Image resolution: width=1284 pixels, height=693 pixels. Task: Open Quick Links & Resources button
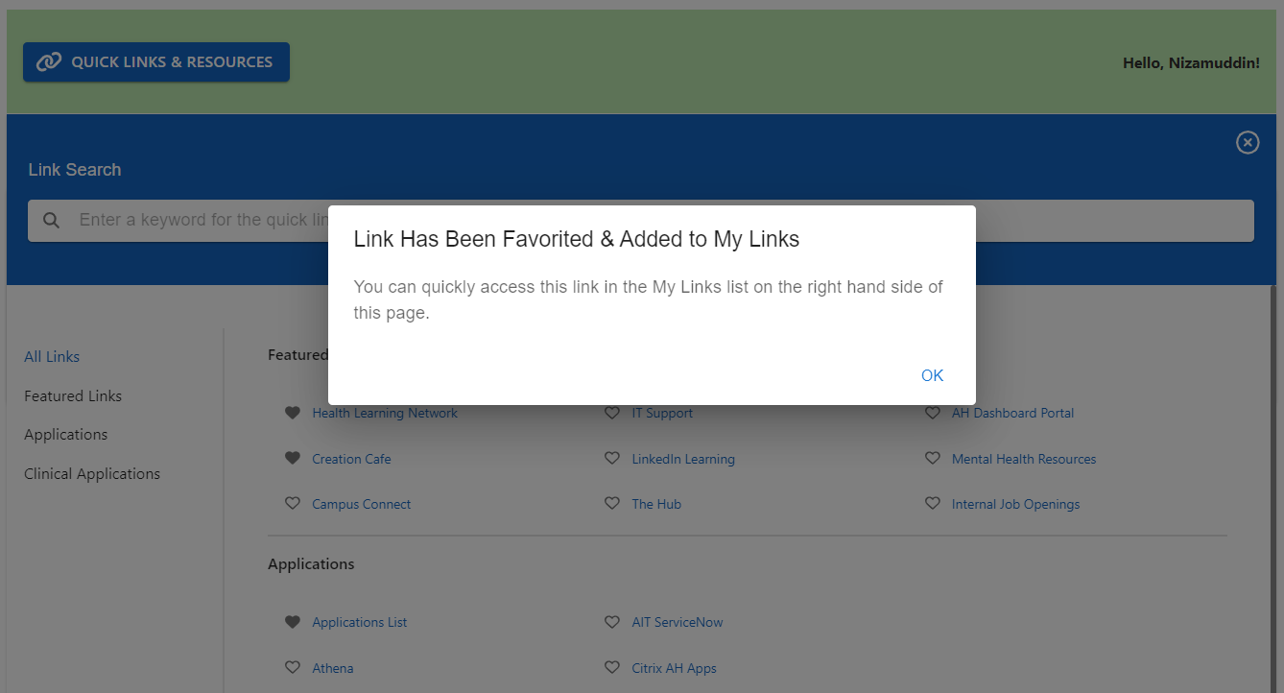[x=156, y=62]
